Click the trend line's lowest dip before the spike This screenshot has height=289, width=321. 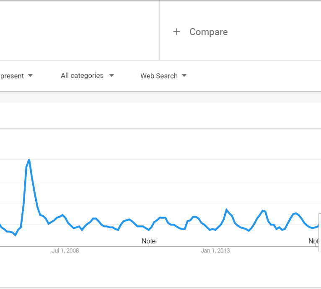pyautogui.click(x=15, y=235)
